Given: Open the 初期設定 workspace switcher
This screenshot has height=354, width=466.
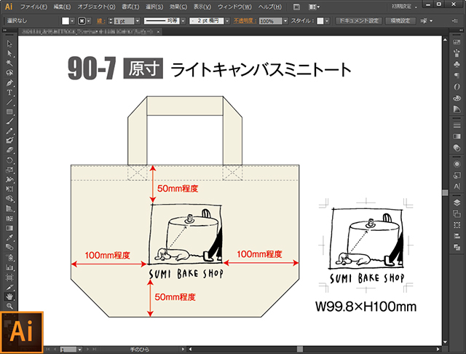Looking at the screenshot, I should click(x=405, y=7).
